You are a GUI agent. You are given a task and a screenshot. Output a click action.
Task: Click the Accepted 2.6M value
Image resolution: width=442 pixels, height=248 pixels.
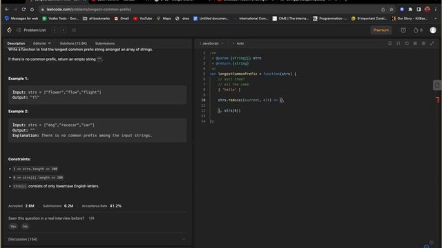[x=30, y=206]
